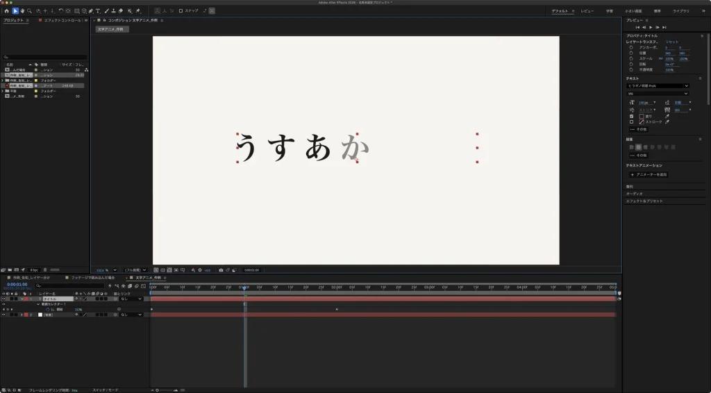Toggle the motion blur enable icon in timeline

click(137, 286)
